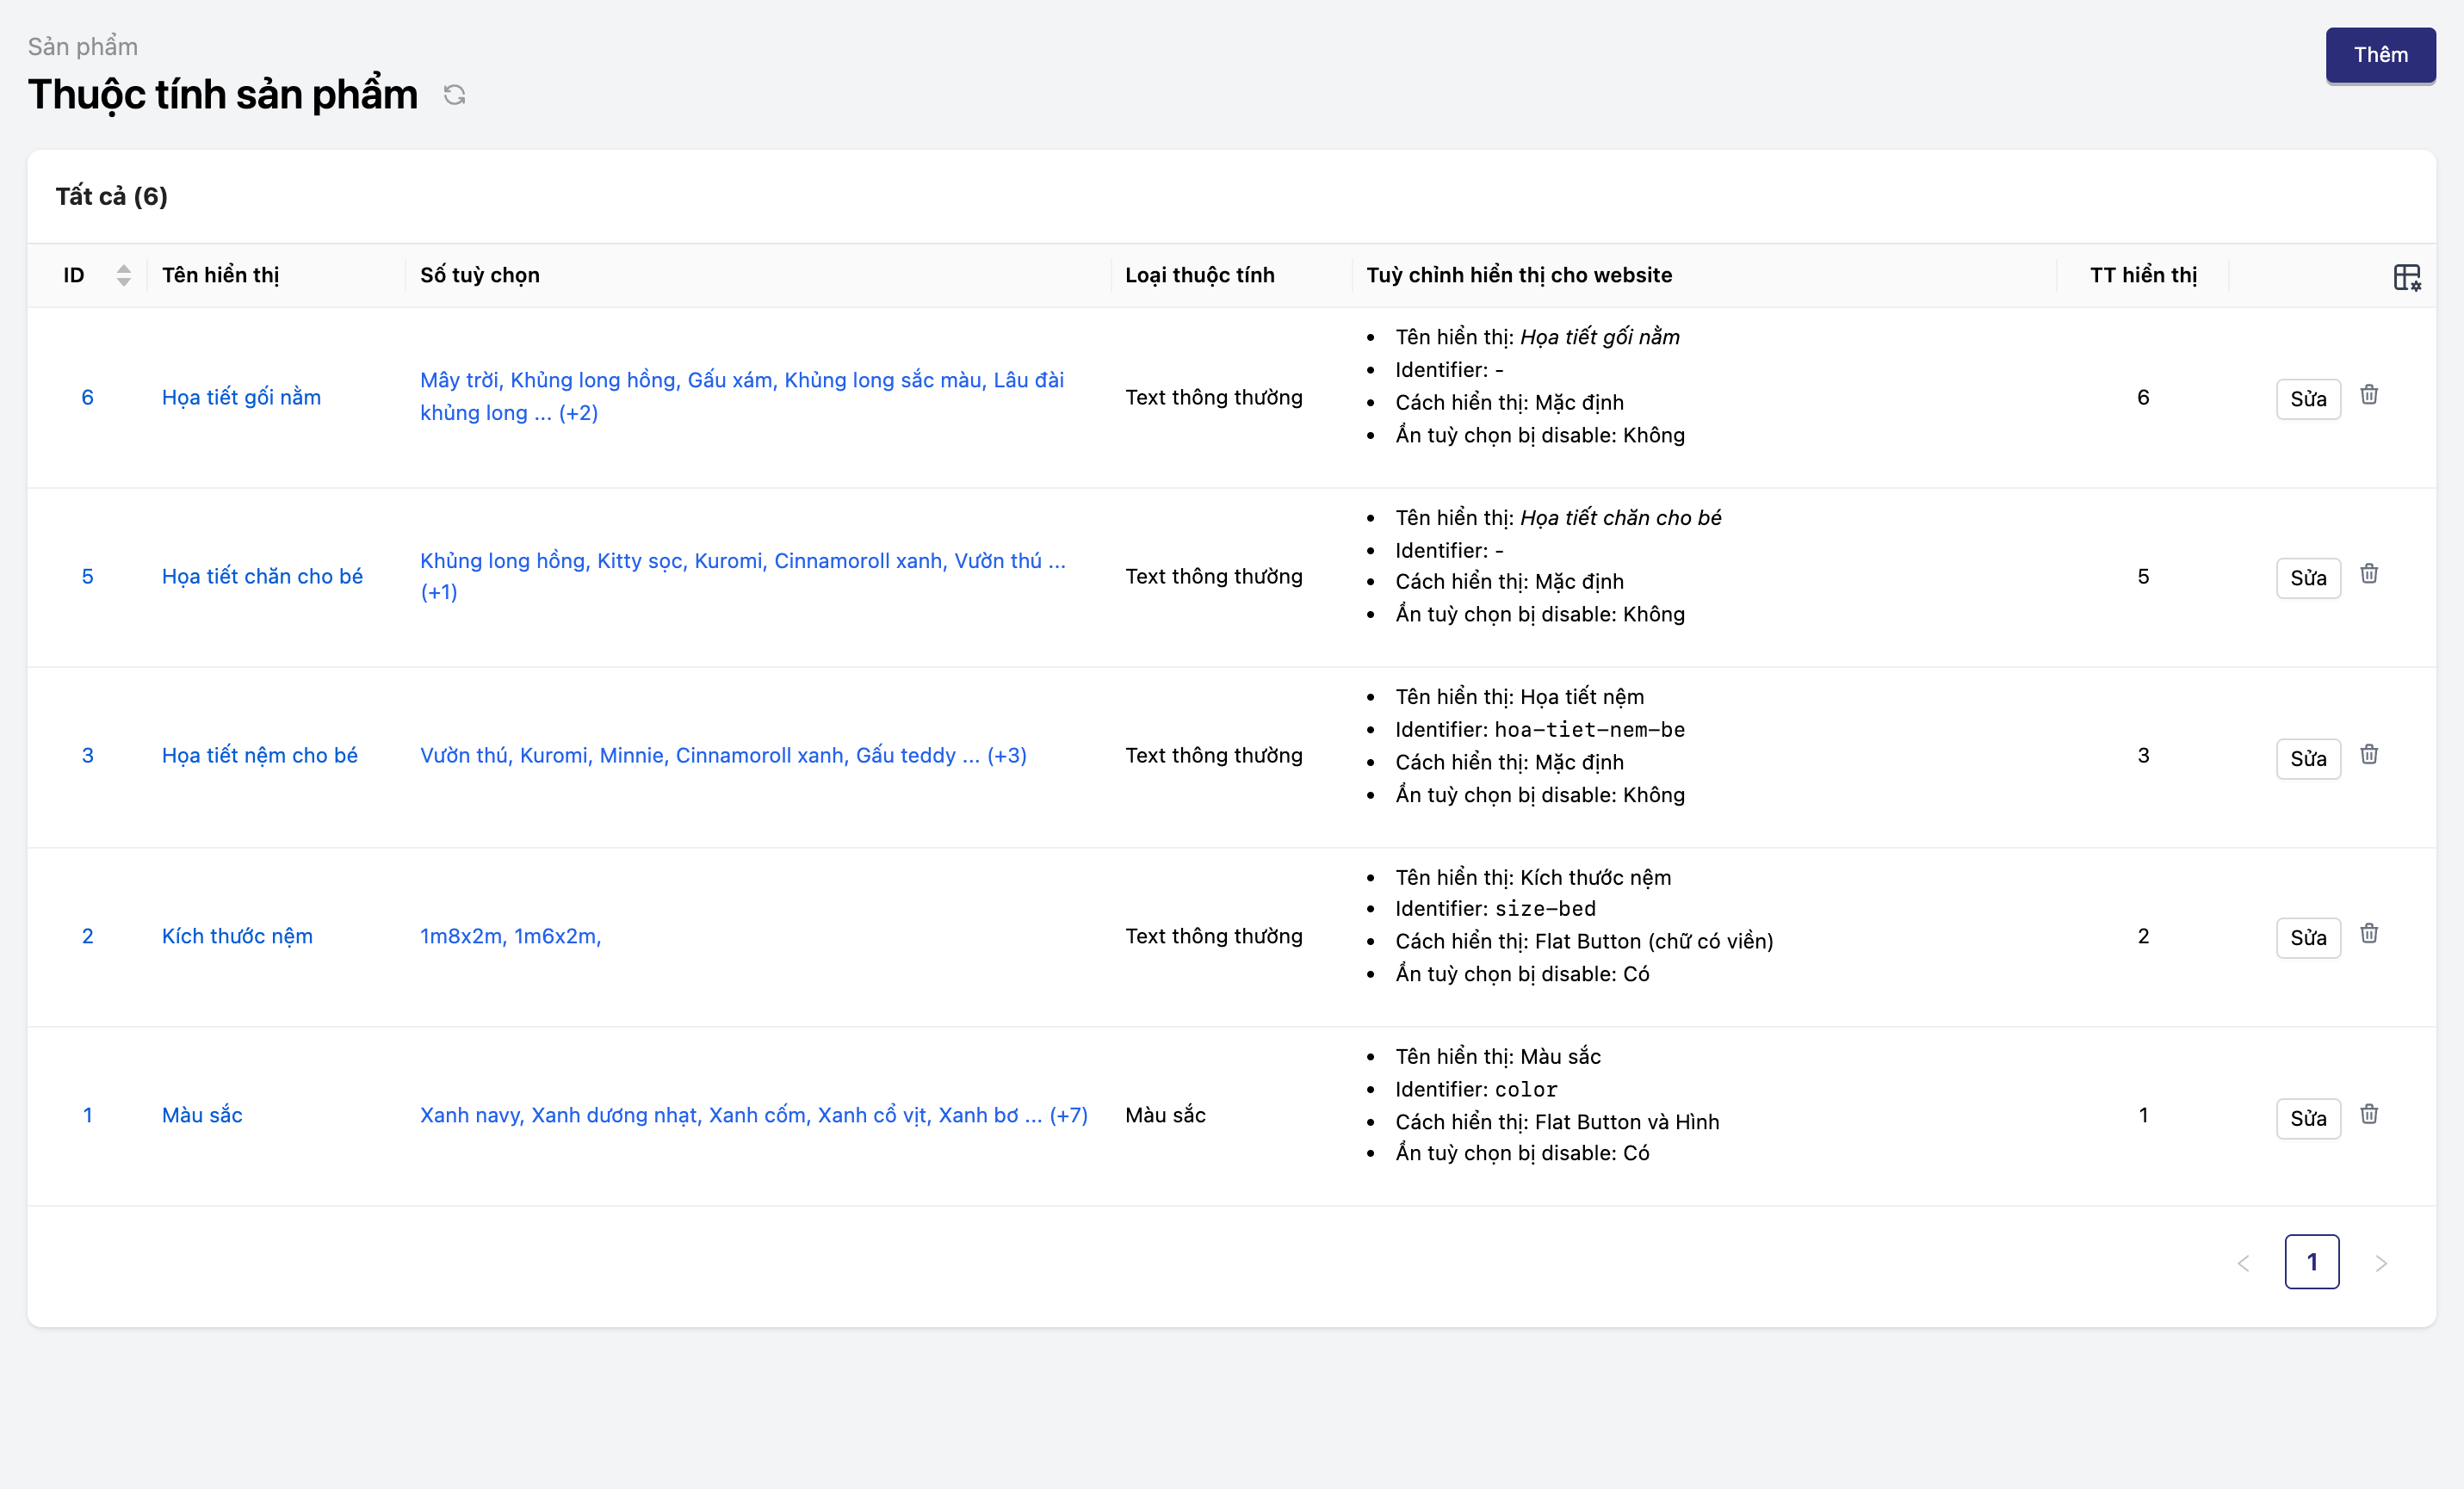Click Sửa for the Màu sắc row
Image resolution: width=2464 pixels, height=1489 pixels.
(2307, 1118)
